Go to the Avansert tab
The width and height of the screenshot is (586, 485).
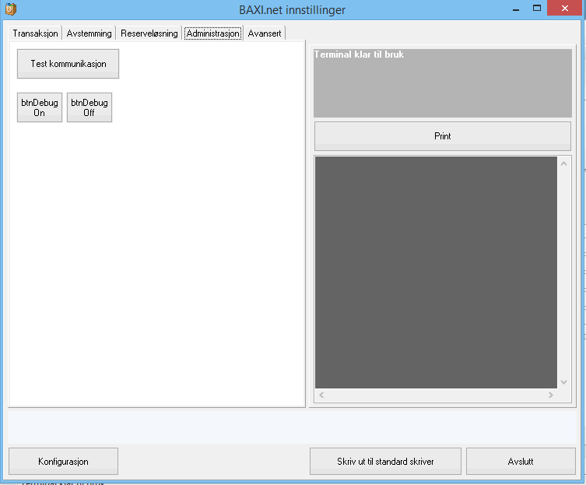click(265, 33)
